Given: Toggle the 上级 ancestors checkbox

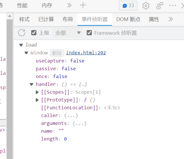Looking at the screenshot, I should pyautogui.click(x=34, y=33).
